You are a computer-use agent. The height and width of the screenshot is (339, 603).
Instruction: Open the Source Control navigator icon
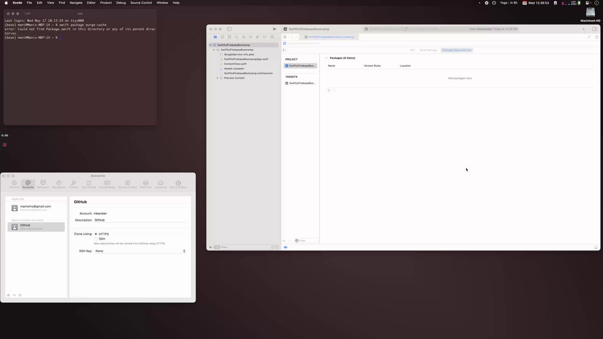[x=222, y=37]
